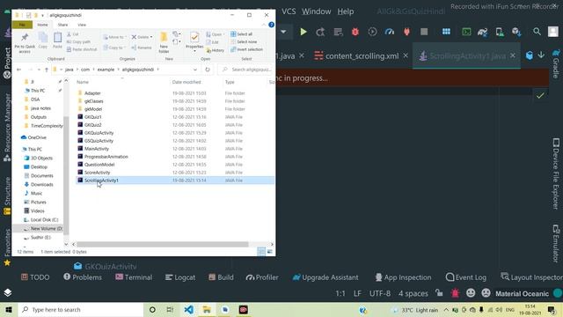Screen dimensions: 563x317
Task: Click the Debug bug icon in toolbar
Action: click(x=355, y=32)
